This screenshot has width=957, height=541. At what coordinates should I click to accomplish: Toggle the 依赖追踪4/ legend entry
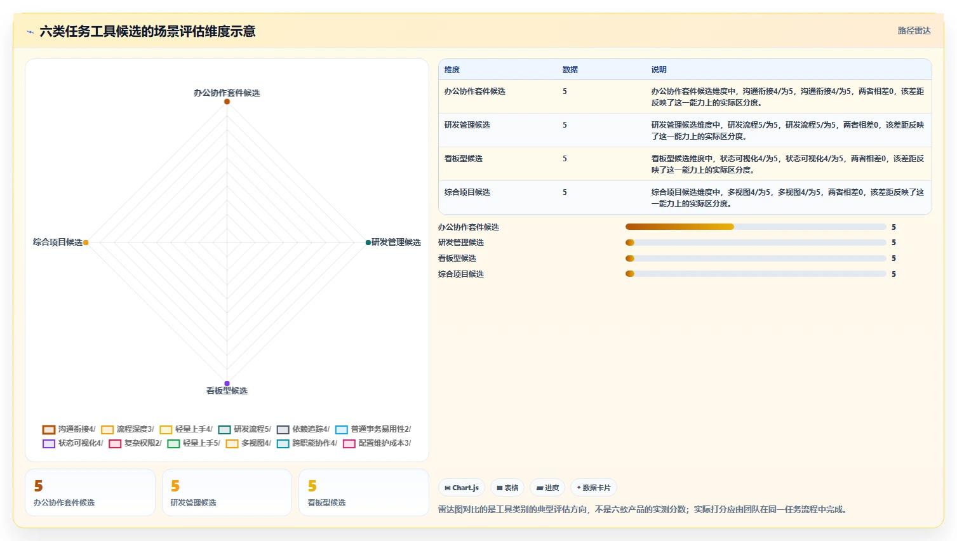(303, 430)
